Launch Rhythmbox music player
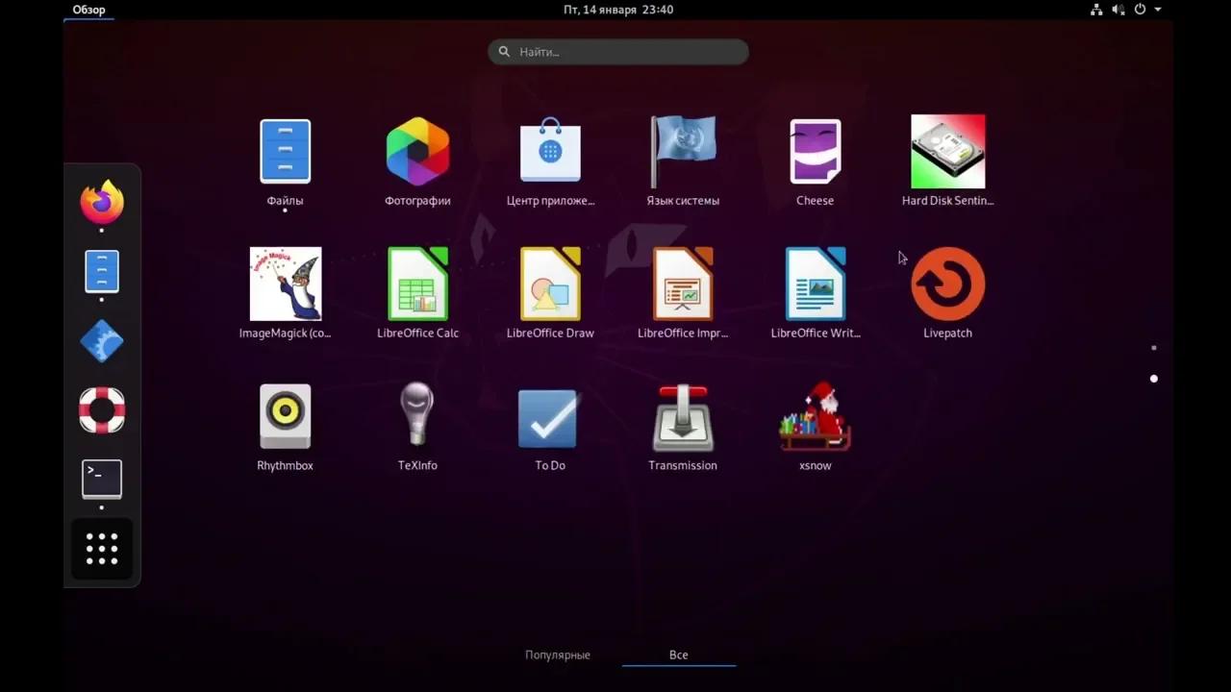 (285, 416)
